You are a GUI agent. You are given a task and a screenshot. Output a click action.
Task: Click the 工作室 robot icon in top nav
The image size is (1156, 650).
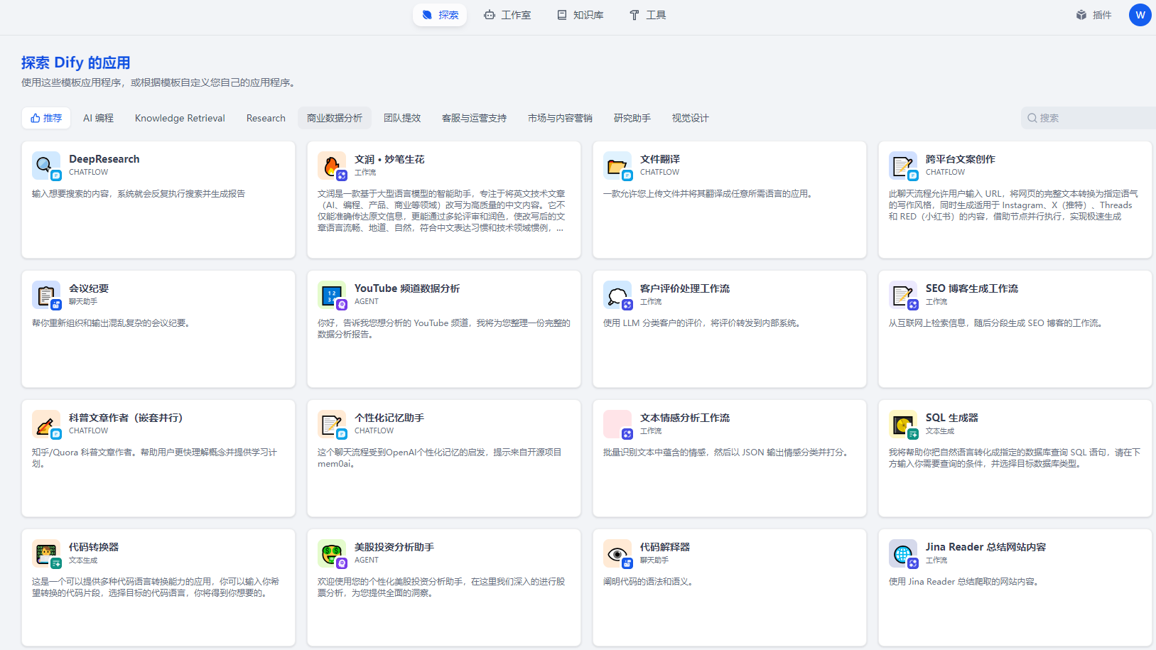(x=490, y=15)
